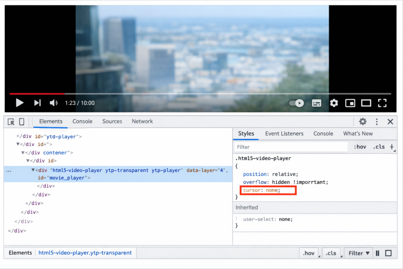Toggle the autoplay switch in the player
403x269 pixels.
click(296, 103)
